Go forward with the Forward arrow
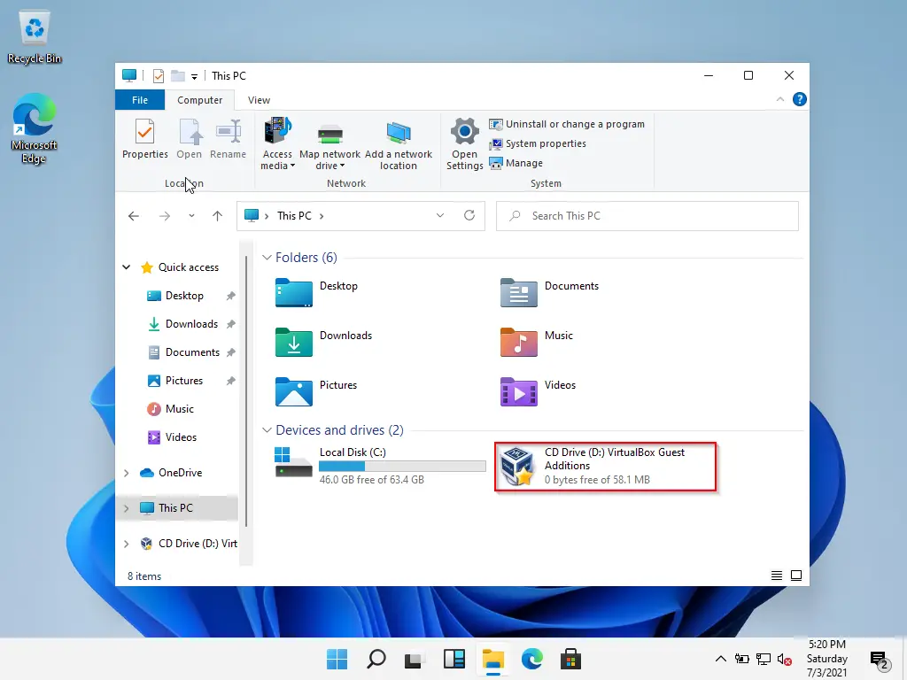The width and height of the screenshot is (907, 680). click(x=165, y=216)
